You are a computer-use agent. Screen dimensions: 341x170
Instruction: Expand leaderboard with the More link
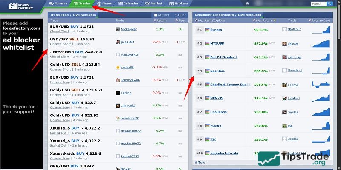pyautogui.click(x=199, y=162)
